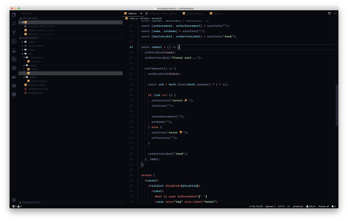Open layout.js under components folder
Screen dimensions: 348x221
click(x=35, y=61)
